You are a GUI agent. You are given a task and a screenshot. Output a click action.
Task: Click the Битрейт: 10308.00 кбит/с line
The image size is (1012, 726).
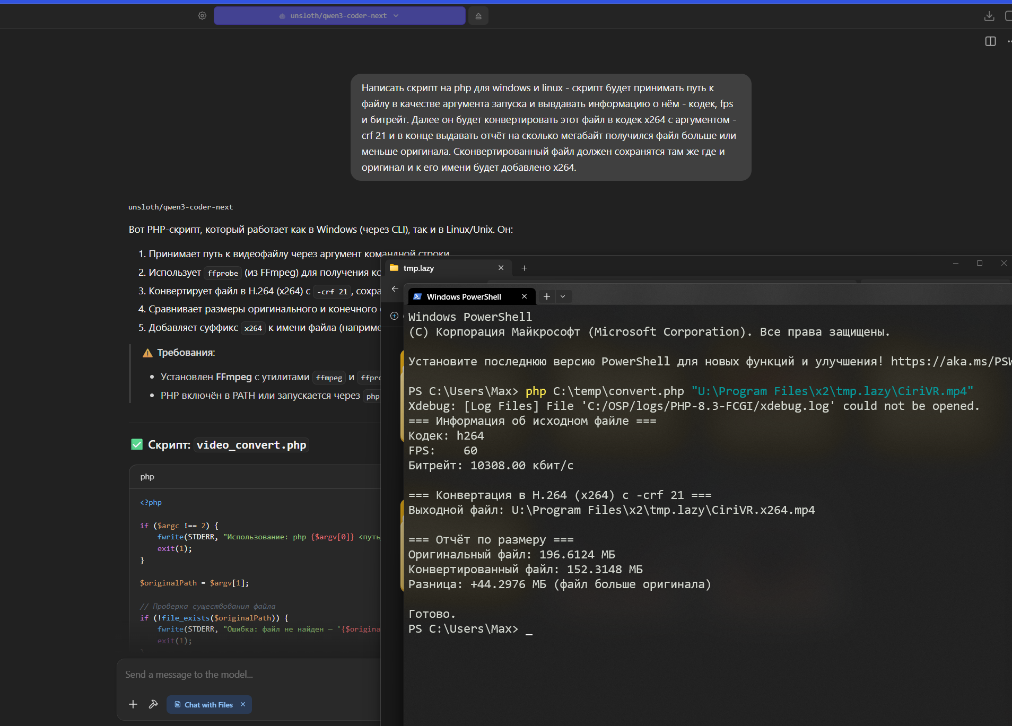pos(491,465)
